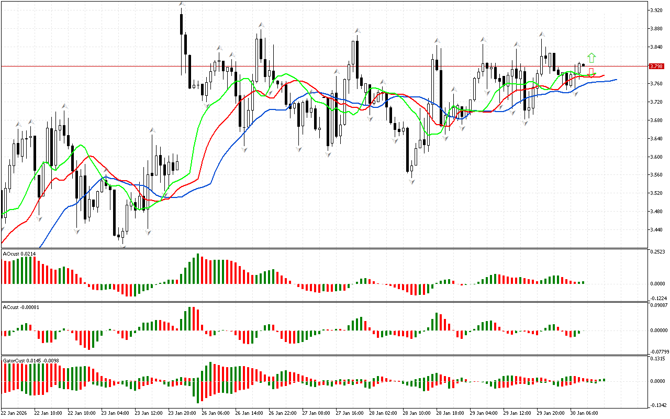Click the deepest green bar in GatorCust panel
The image size is (670, 419).
197,392
